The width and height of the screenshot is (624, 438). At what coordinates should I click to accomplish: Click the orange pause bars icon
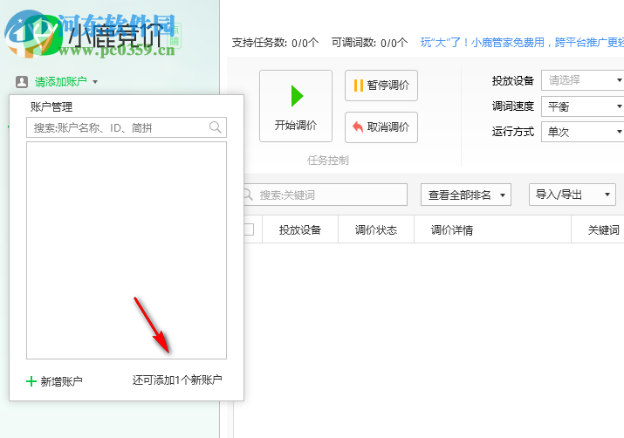coord(359,86)
